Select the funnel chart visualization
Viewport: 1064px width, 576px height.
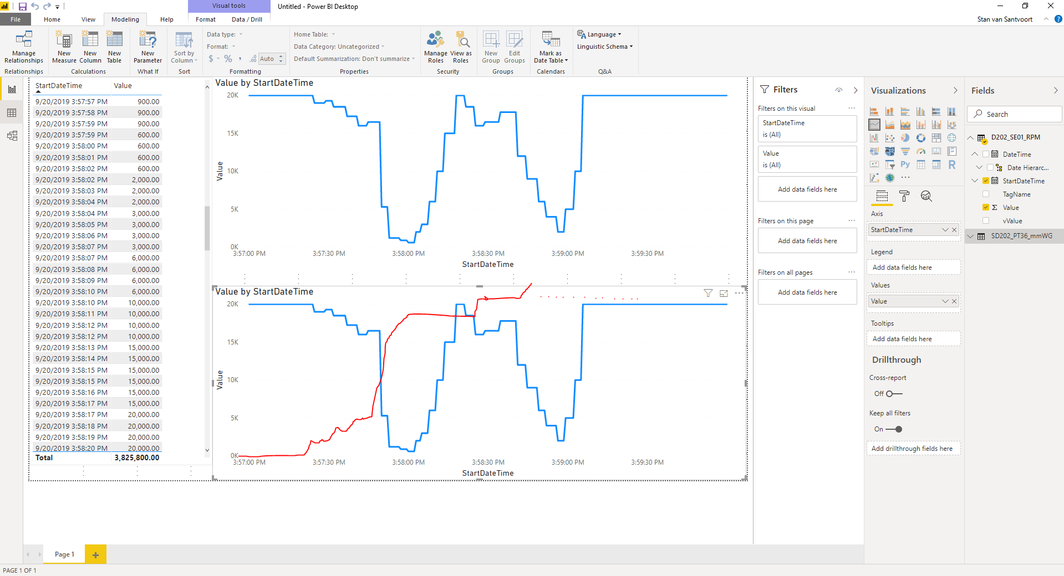pyautogui.click(x=905, y=151)
